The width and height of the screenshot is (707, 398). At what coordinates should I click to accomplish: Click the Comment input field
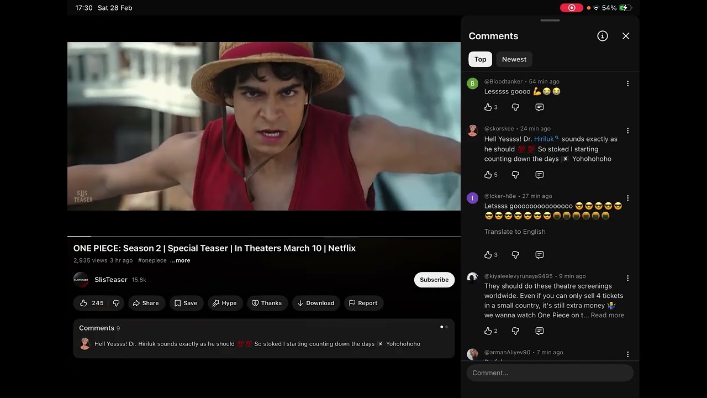coord(550,373)
